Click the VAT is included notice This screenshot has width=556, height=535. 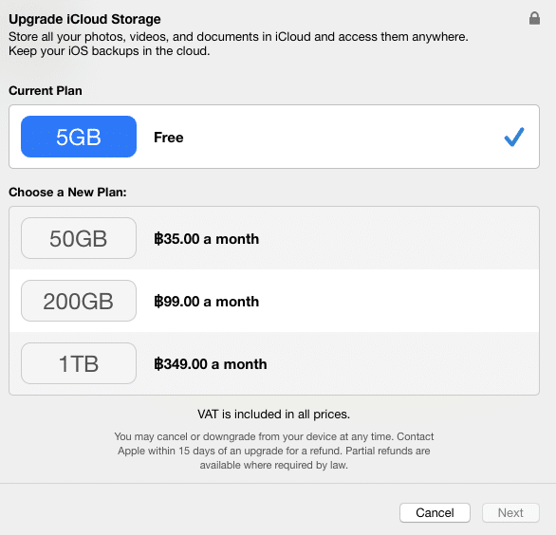(274, 415)
